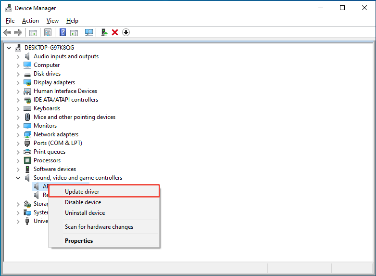Viewport: 376px width, 276px height.
Task: Select the Mice and other pointing devices icon
Action: [x=27, y=117]
